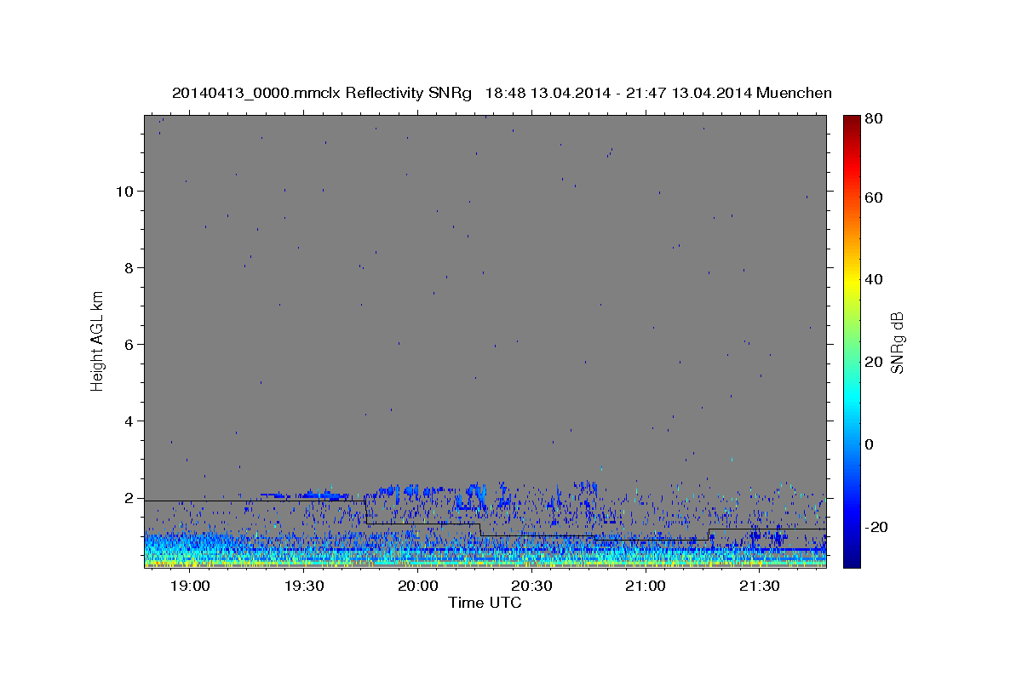Click the 'SNRg dB' colorbar label
This screenshot has height=681, width=1022.
pos(897,342)
